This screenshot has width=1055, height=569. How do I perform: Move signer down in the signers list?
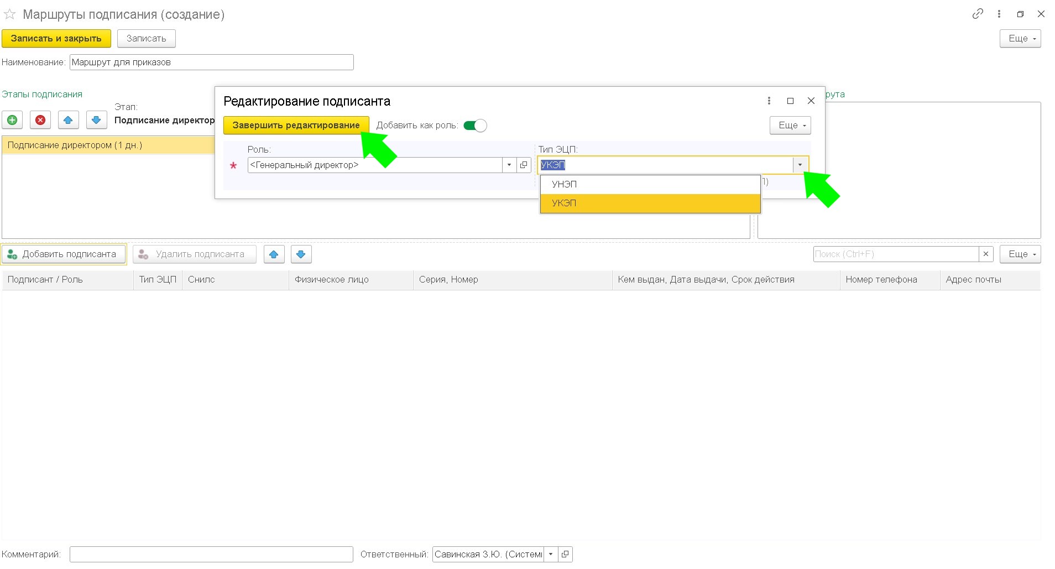pyautogui.click(x=301, y=254)
